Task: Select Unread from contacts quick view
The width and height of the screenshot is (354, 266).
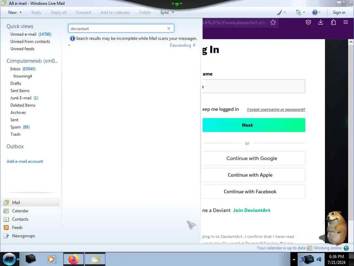Action: (30, 42)
